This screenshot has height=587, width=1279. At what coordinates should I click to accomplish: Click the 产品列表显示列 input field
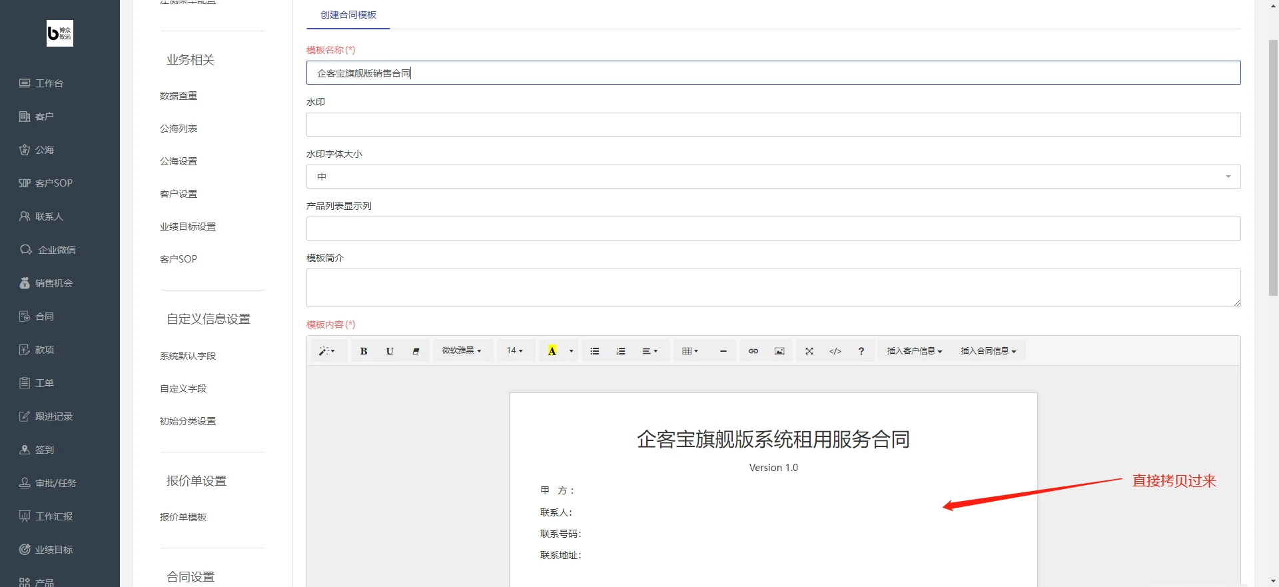[x=773, y=229]
